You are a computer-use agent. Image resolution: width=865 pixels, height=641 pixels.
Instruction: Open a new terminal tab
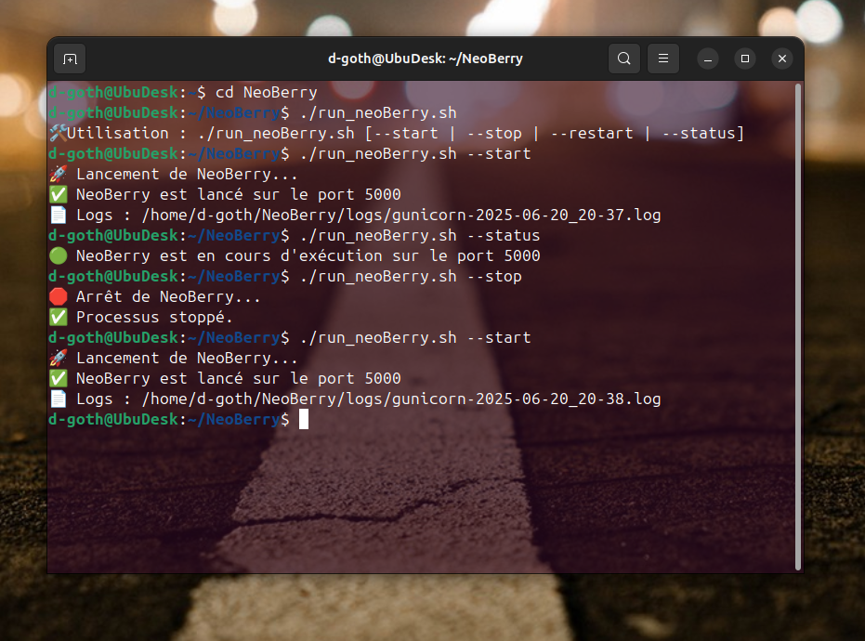(70, 59)
